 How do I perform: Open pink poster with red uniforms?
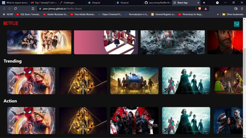point(106,42)
